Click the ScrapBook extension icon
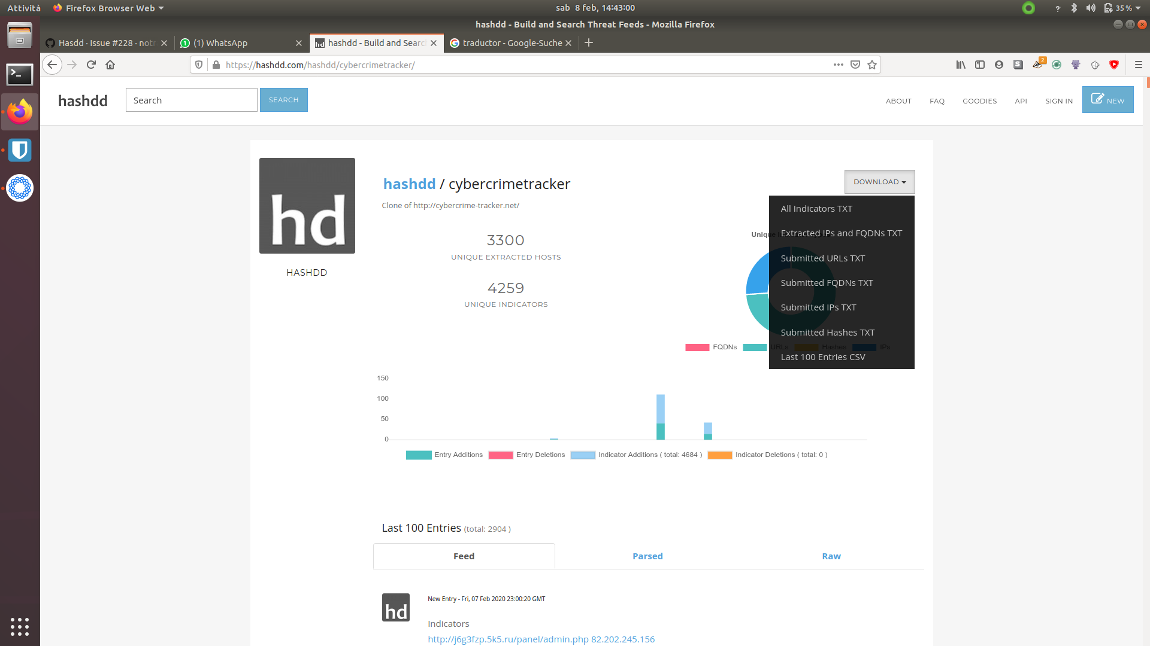Viewport: 1150px width, 646px height. pyautogui.click(x=1018, y=65)
